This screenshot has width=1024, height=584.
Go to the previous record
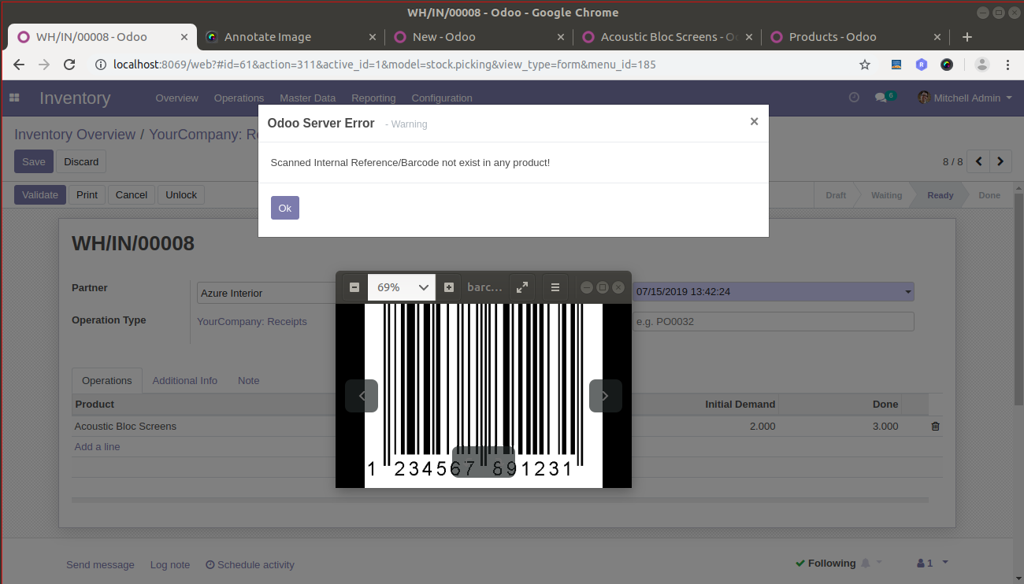pos(978,161)
